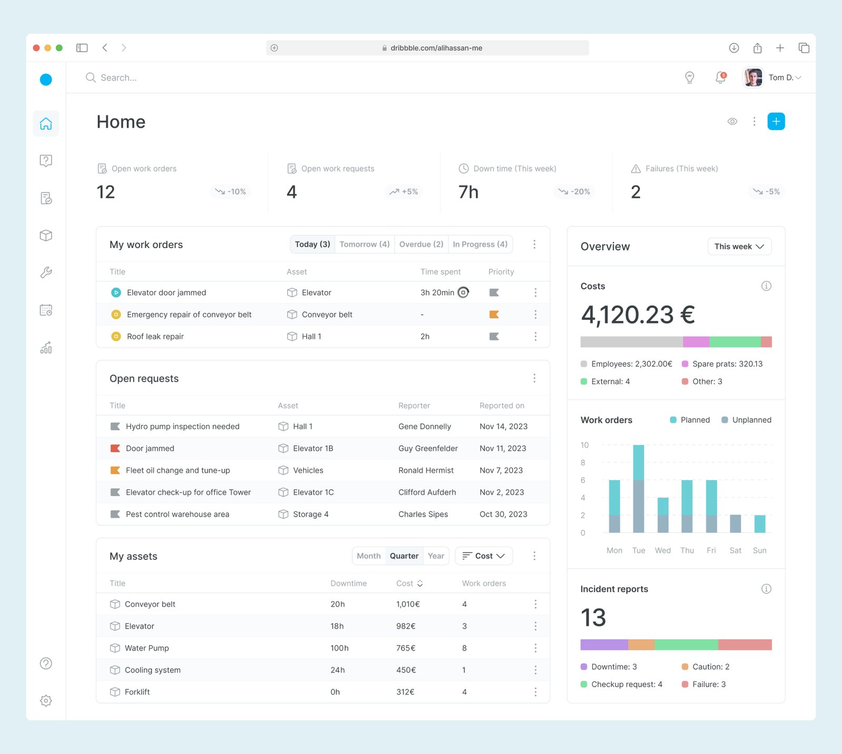Switch to In Progress (4) tab
Screen dimensions: 842x754
click(480, 244)
